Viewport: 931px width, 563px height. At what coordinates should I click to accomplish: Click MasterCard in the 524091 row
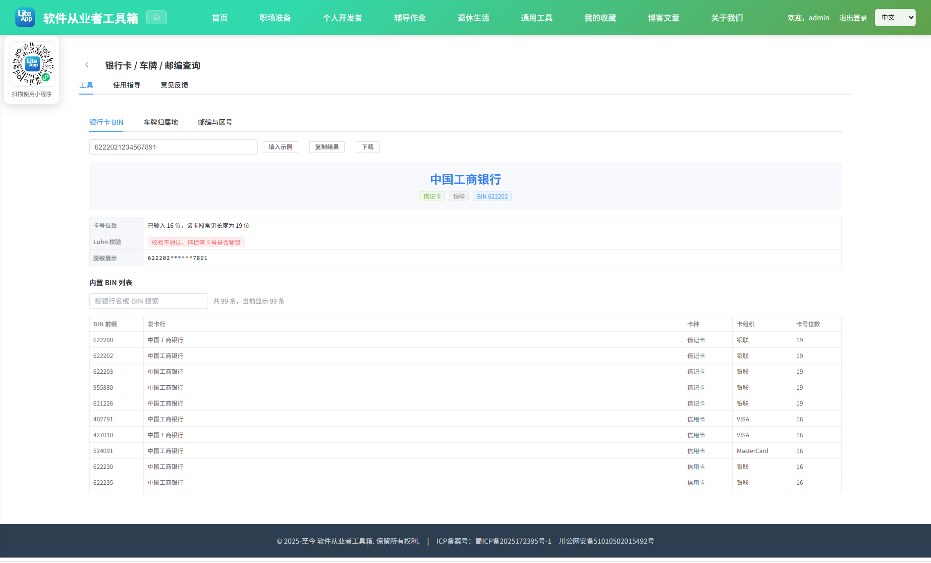coord(753,451)
